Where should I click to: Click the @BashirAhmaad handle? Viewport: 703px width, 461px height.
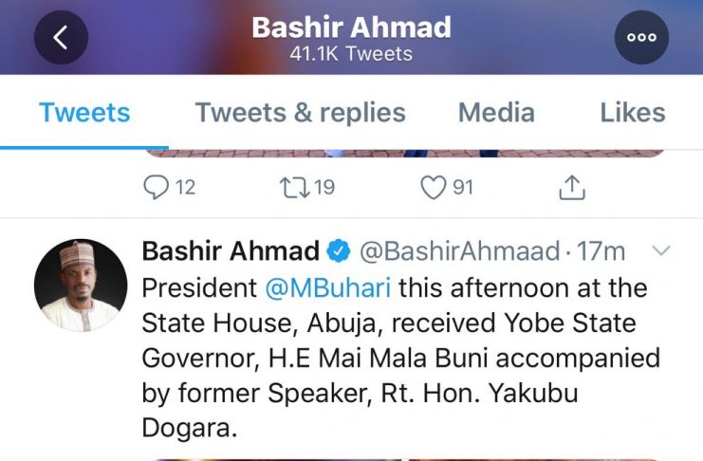tap(458, 251)
